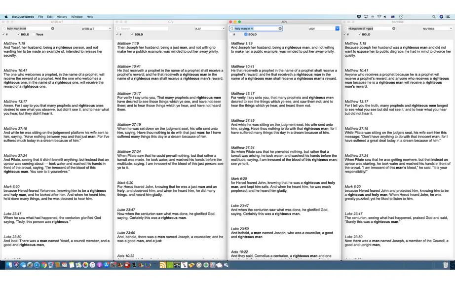Viewport: 455px width, 284px height.
Task: Launch Siri from the Dock
Action: (16, 265)
